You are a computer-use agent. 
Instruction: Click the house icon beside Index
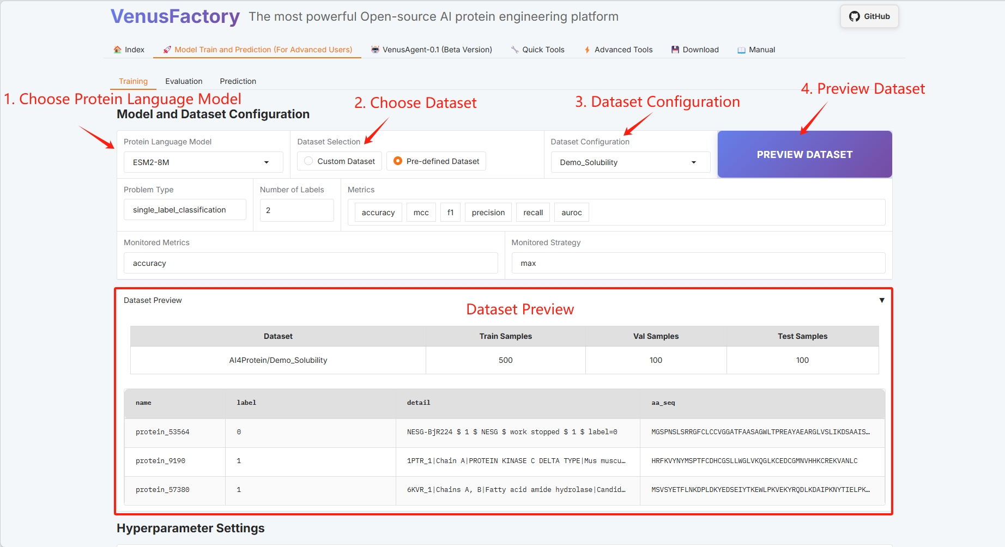pos(117,50)
